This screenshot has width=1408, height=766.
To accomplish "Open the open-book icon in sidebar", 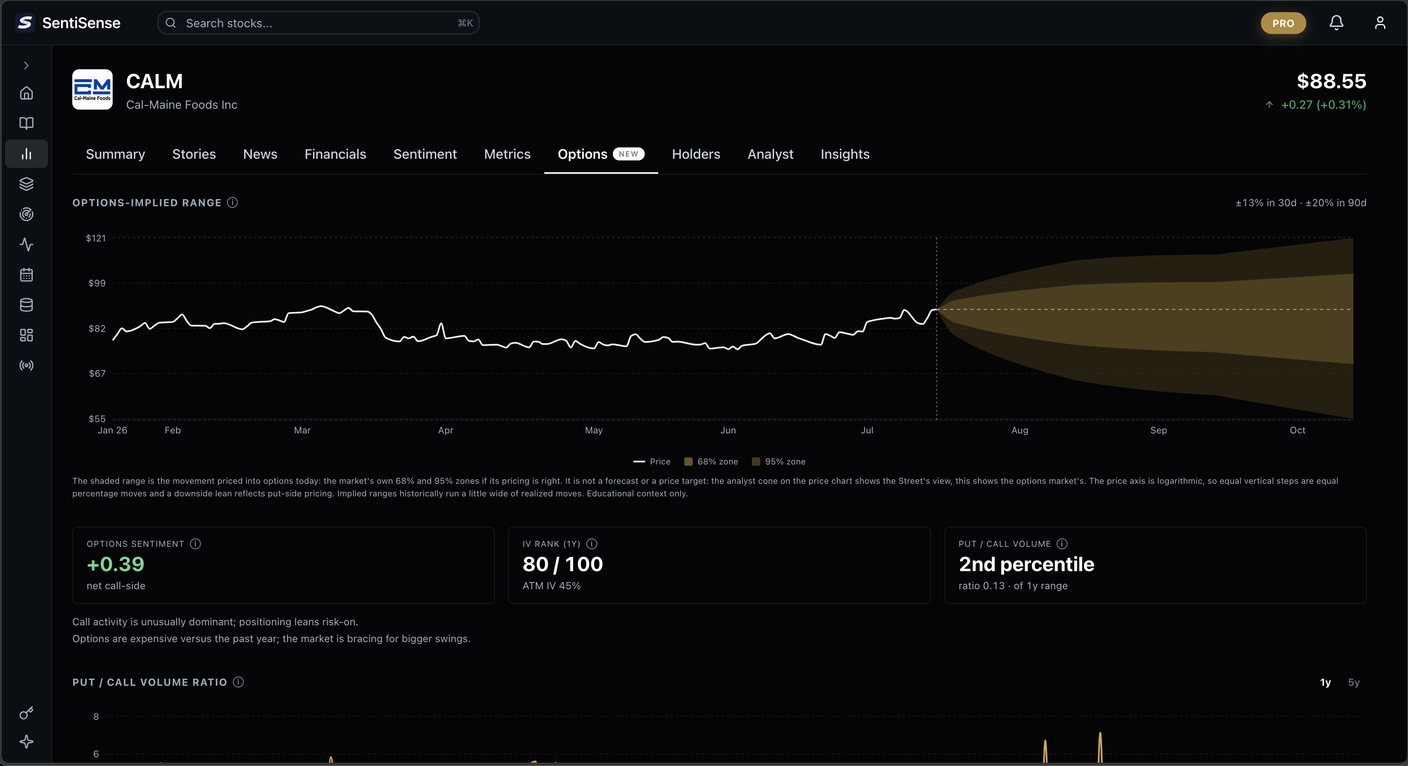I will pyautogui.click(x=26, y=123).
